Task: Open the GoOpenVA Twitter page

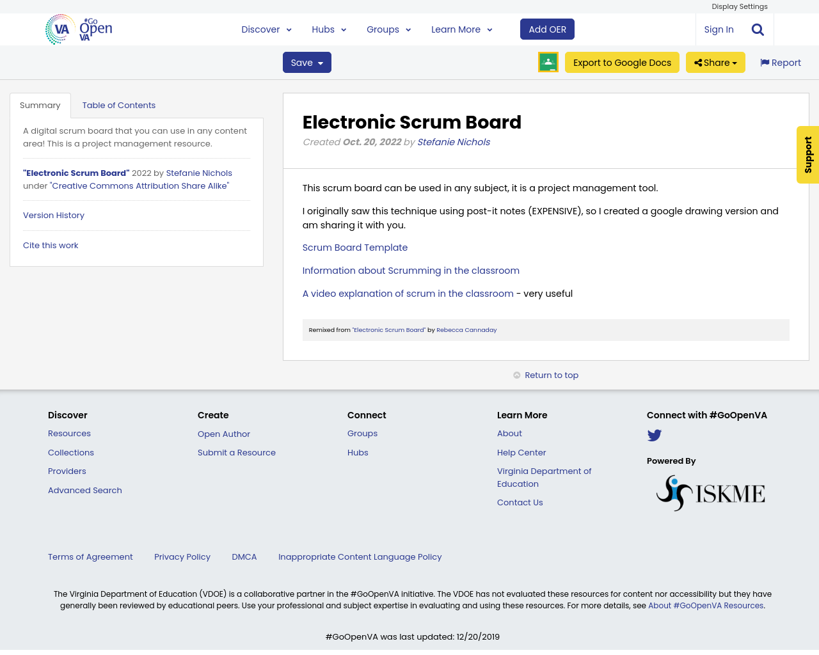Action: [654, 434]
